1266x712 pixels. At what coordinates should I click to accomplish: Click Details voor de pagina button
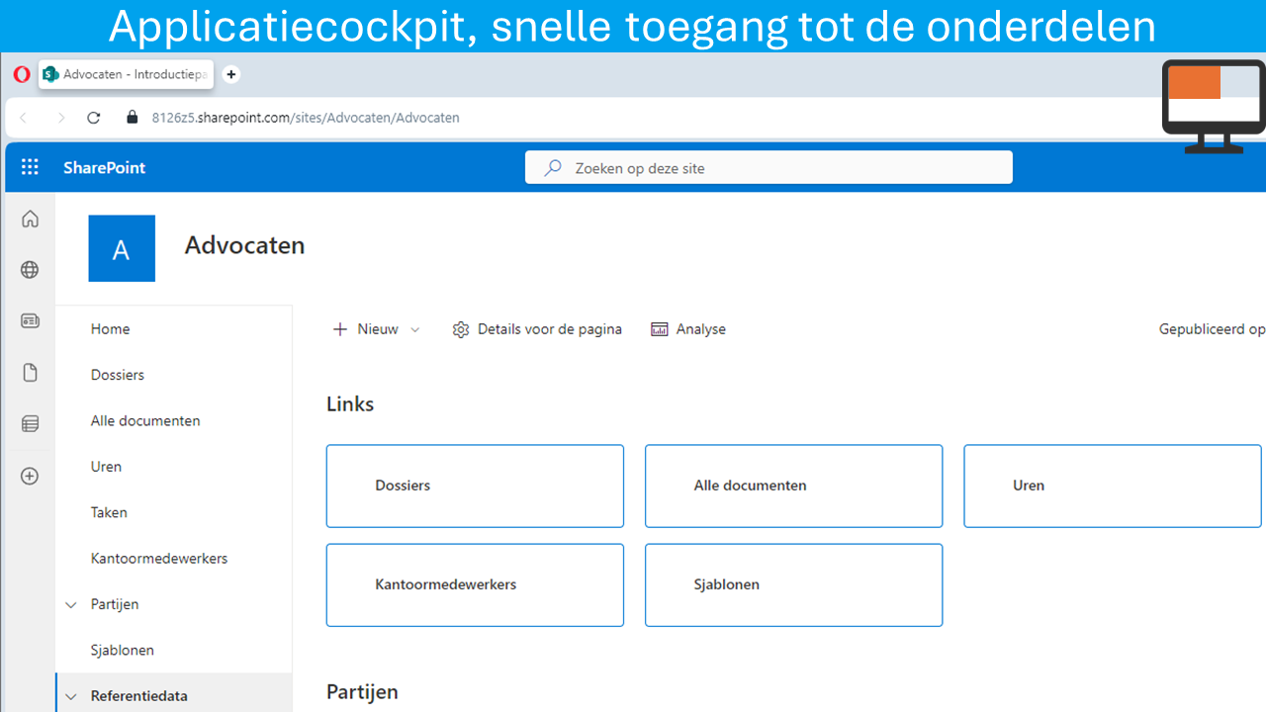[x=537, y=329]
